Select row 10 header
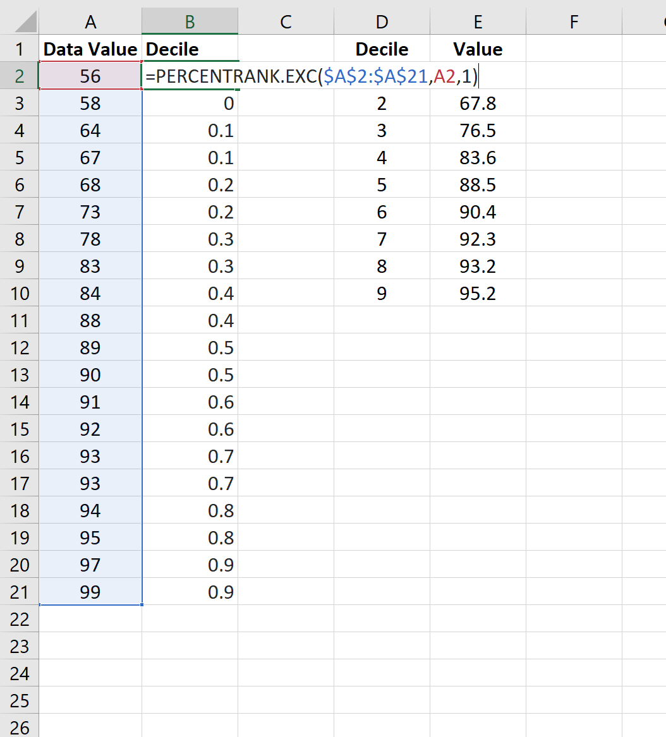Image resolution: width=666 pixels, height=737 pixels. (x=19, y=293)
